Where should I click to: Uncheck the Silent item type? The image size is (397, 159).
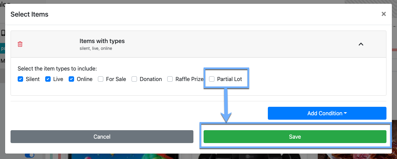tap(20, 79)
